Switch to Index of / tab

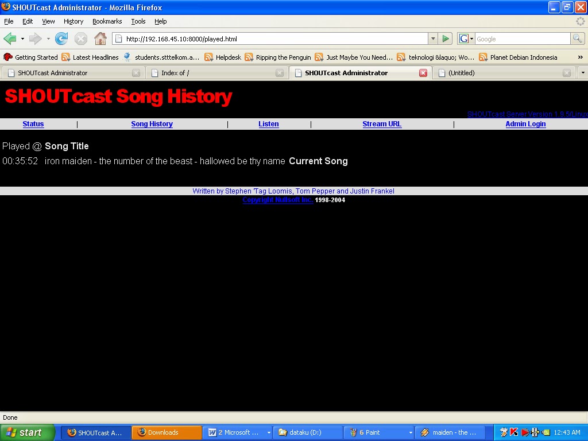point(216,73)
